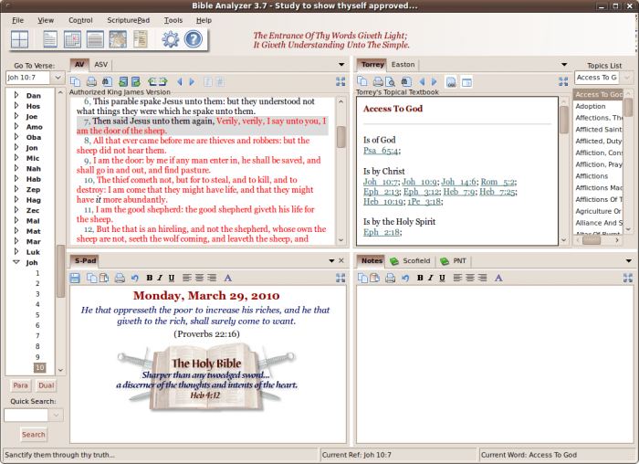Open the Bible pane tab list arrow
The height and width of the screenshot is (464, 639).
click(341, 65)
